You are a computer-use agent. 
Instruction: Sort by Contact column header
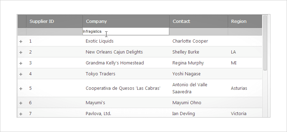tap(199, 21)
